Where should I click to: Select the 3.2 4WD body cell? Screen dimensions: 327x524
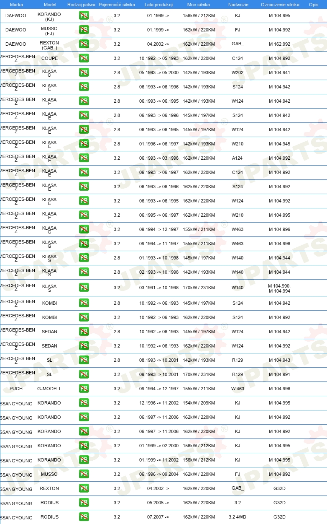click(238, 517)
